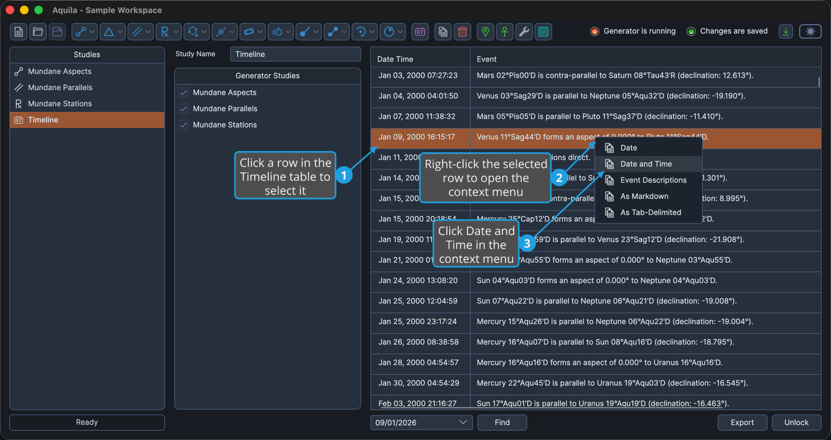Open the clock pie tool dropdown
Screen dimensions: 831x440
coord(400,32)
